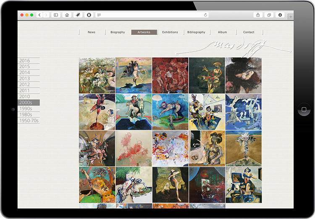Open second row blue and white figures painting

[x=244, y=112]
